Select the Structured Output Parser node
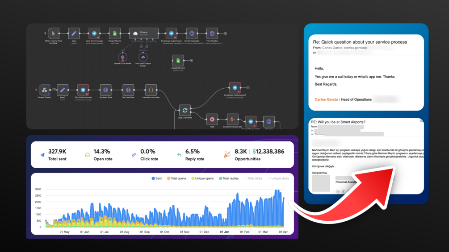 coord(143,57)
